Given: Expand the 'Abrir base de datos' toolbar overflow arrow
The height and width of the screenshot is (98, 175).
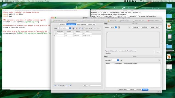Looking at the screenshot, I should pos(79,22).
